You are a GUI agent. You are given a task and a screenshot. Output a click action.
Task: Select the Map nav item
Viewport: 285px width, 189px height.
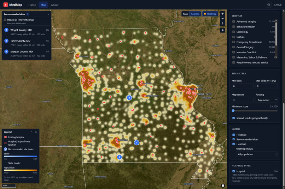pos(43,5)
